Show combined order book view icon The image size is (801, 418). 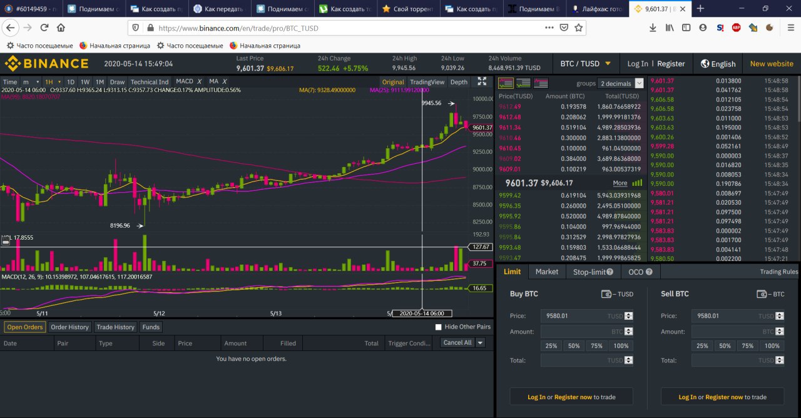tap(506, 83)
